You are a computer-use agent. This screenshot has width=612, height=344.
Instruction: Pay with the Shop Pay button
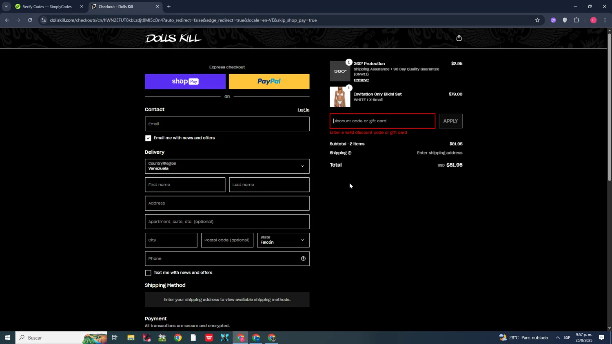pyautogui.click(x=185, y=82)
